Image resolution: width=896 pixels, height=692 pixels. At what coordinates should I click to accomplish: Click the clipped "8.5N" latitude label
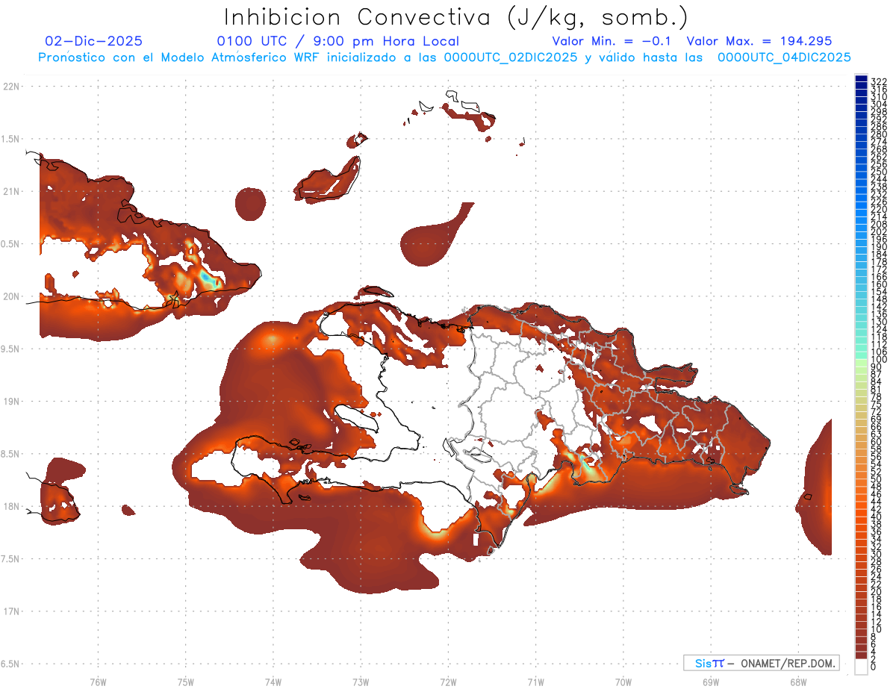[x=10, y=454]
